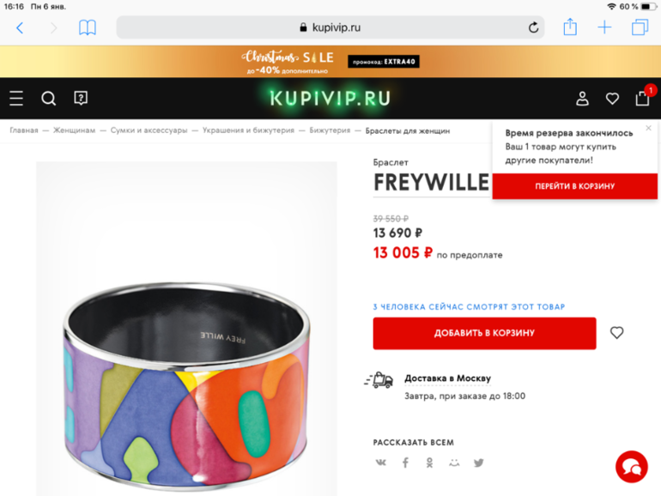Open the Safari tabs overview

pos(640,27)
